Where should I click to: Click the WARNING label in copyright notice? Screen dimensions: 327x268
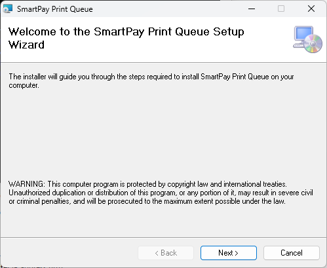pos(27,184)
